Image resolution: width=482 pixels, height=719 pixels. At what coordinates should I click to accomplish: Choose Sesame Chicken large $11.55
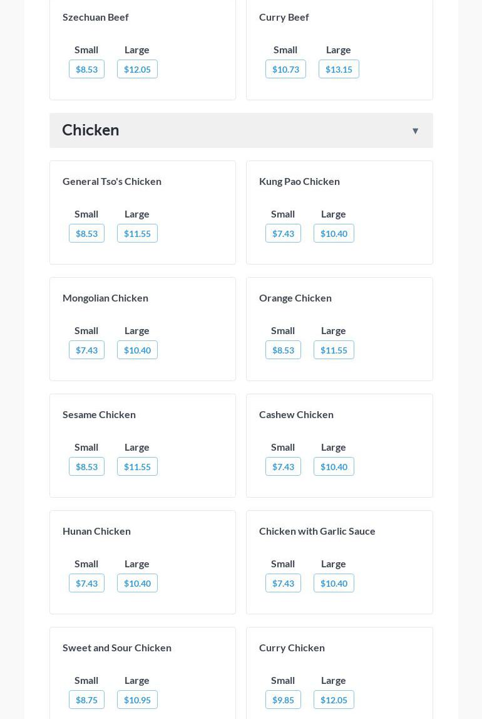(137, 466)
